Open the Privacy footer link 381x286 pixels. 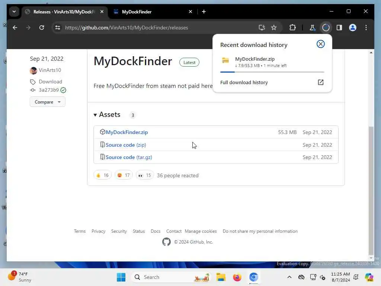(98, 231)
